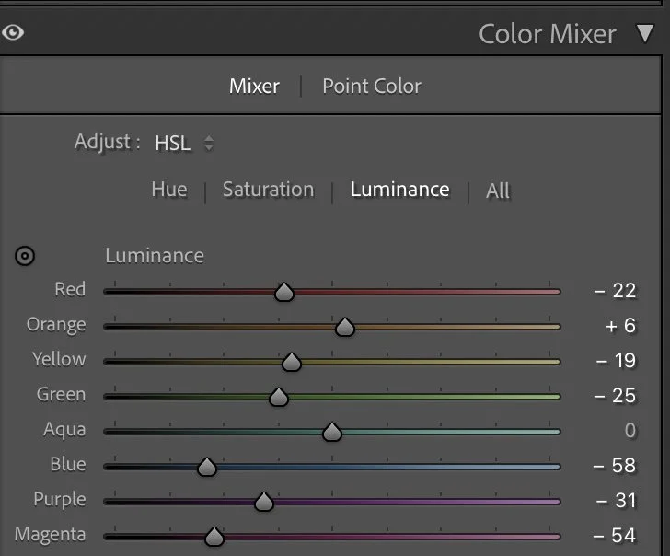Toggle Color Mixer panel visibility eye
Screen dimensions: 670x556
pyautogui.click(x=13, y=32)
